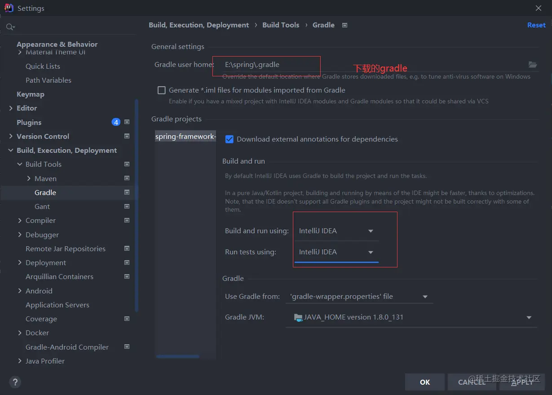Screen dimensions: 552x395
Task: Click the project settings icon beside Compiler
Action: [x=127, y=220]
